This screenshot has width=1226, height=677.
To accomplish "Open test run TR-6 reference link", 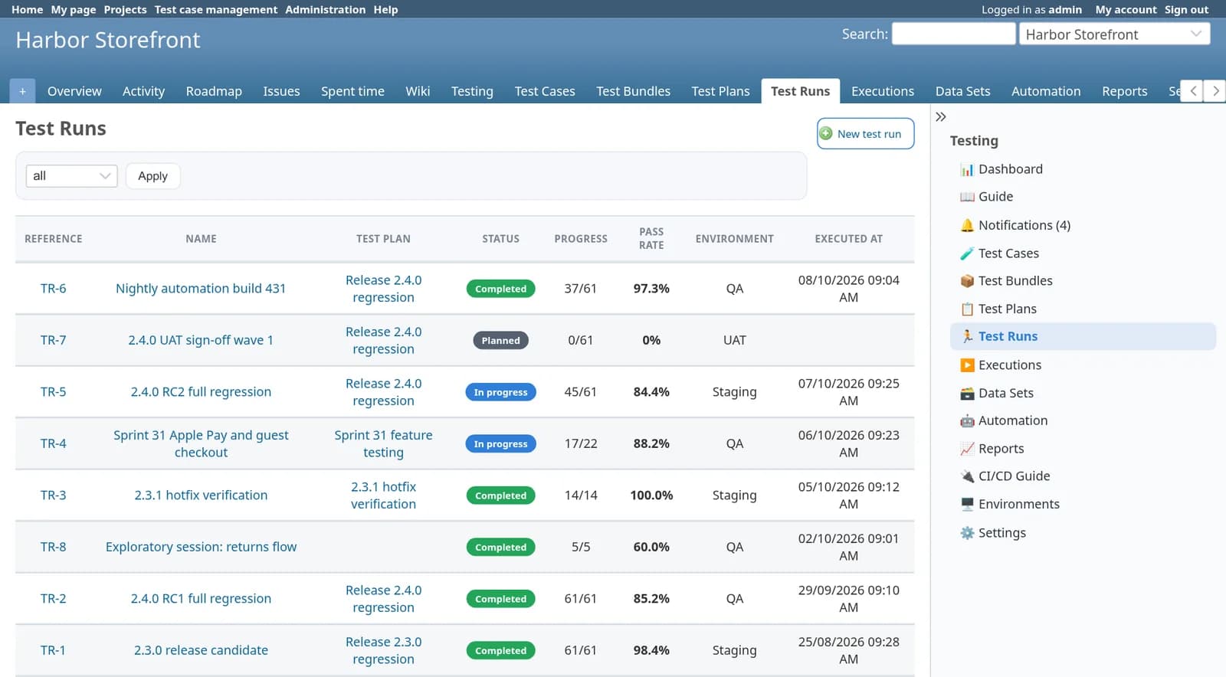I will point(53,289).
